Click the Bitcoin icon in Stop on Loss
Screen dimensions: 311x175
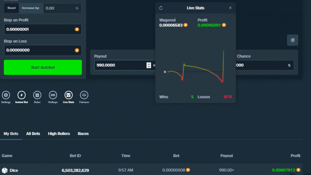click(77, 50)
